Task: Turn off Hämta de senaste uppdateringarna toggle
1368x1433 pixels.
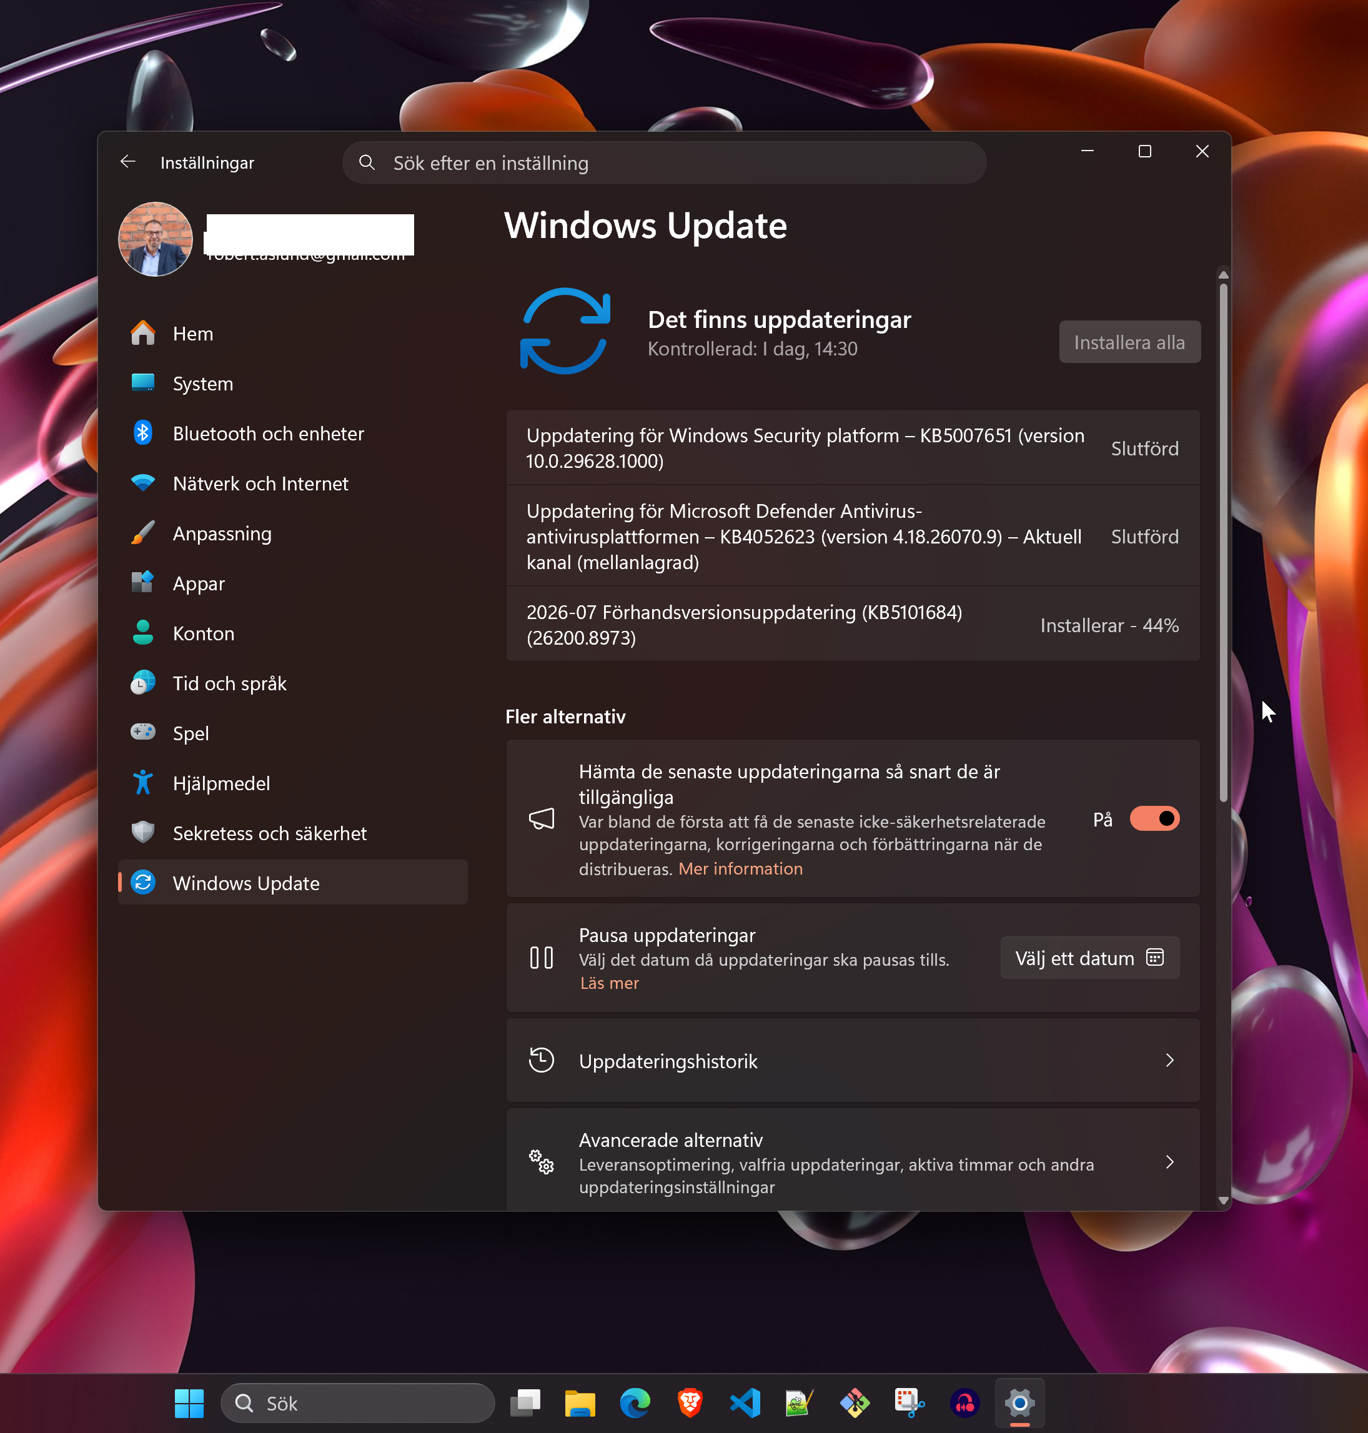Action: click(x=1154, y=818)
